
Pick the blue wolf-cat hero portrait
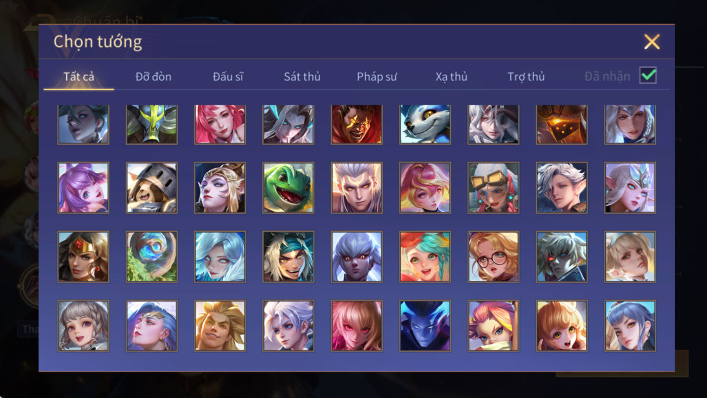click(x=425, y=124)
